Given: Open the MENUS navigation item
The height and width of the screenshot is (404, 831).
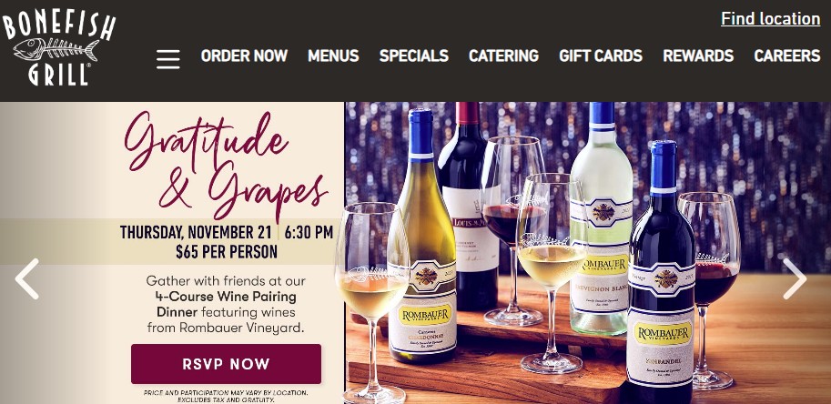Looking at the screenshot, I should pos(333,56).
